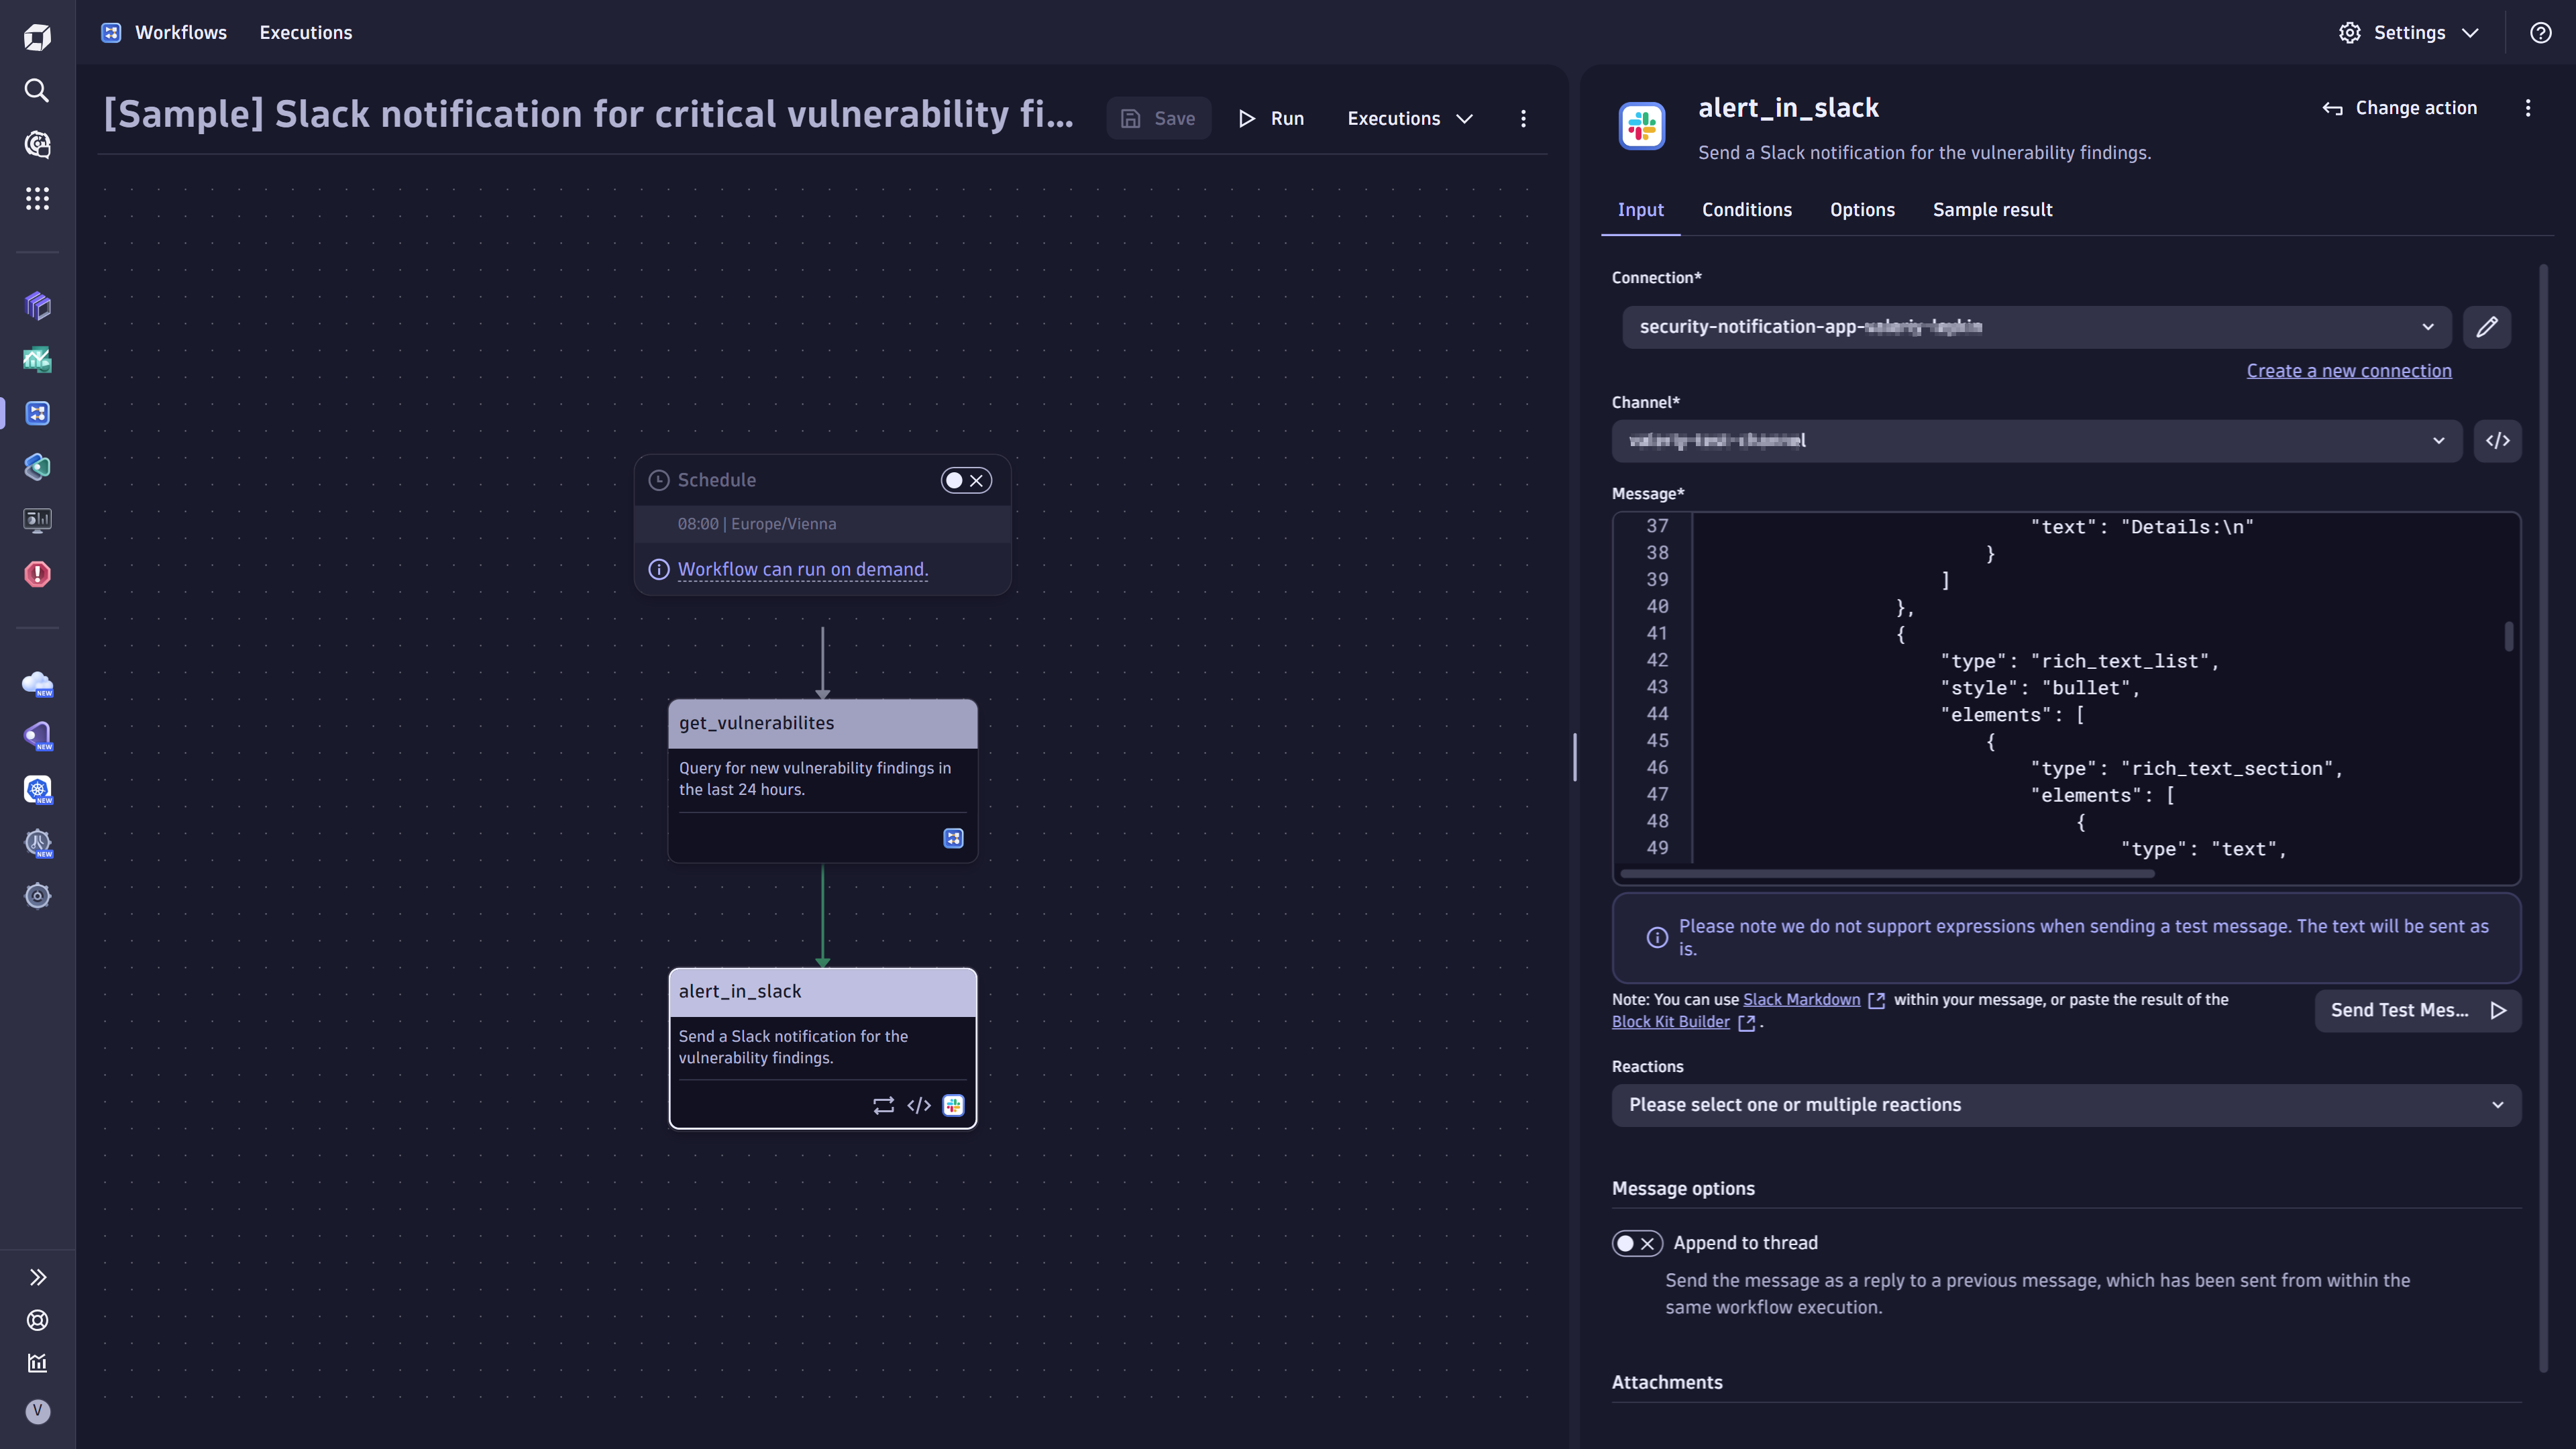The height and width of the screenshot is (1449, 2576).
Task: Click the message editor horizontal scrollbar
Action: [x=1886, y=873]
